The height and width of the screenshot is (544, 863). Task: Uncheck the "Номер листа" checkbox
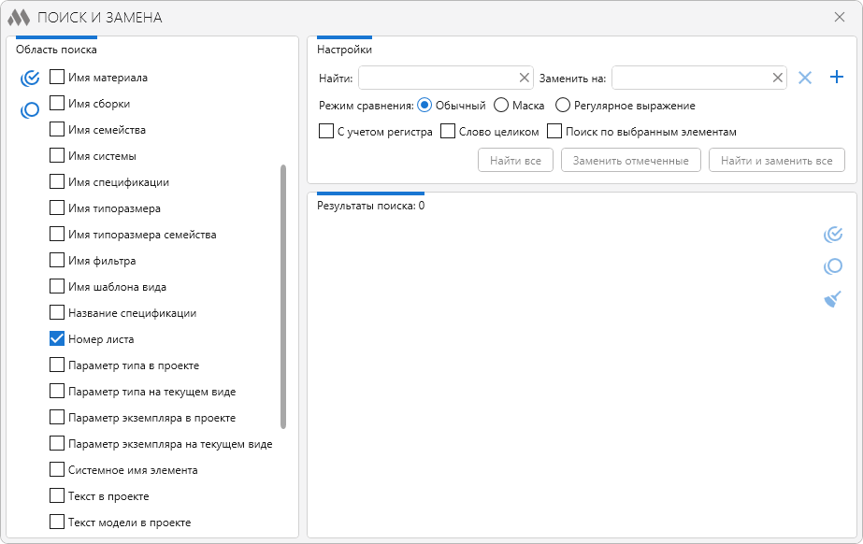(57, 339)
